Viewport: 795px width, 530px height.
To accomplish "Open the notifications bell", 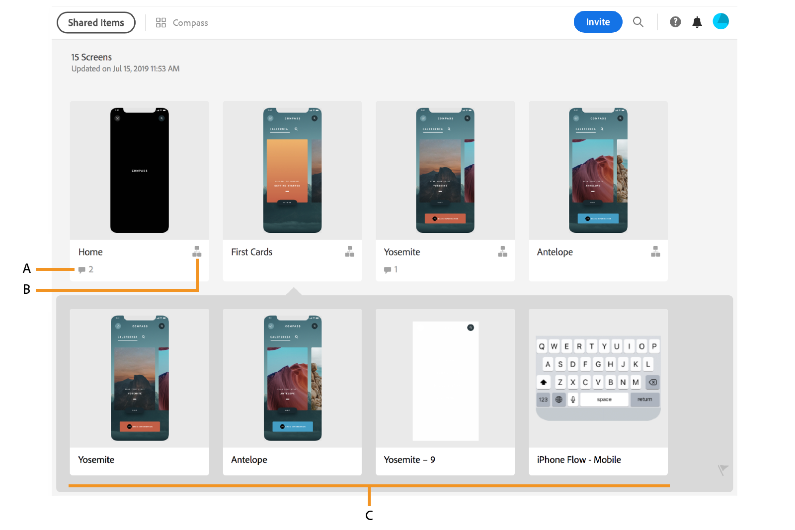I will 697,22.
